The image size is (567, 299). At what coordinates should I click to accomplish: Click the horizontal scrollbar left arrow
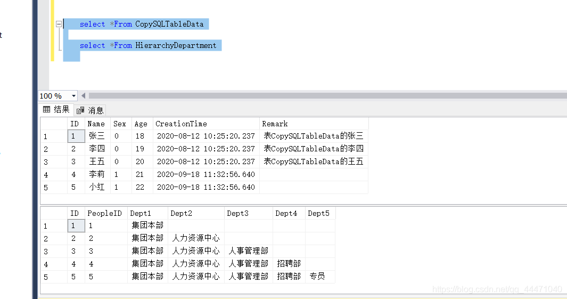click(x=83, y=96)
